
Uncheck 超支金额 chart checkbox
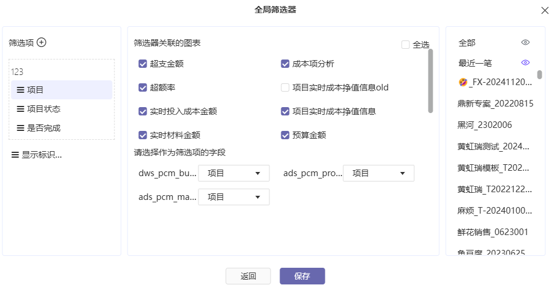pyautogui.click(x=142, y=64)
